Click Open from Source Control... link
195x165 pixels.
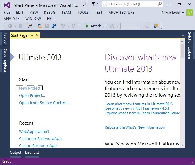click(x=44, y=103)
